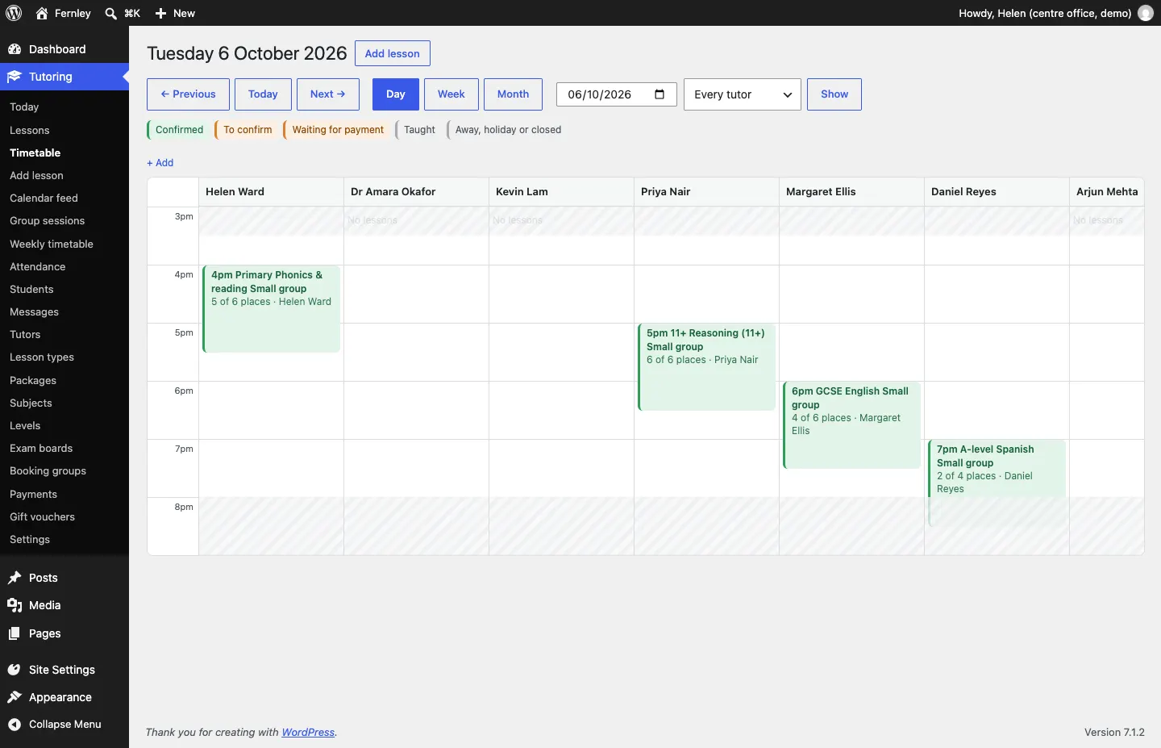The height and width of the screenshot is (748, 1161).
Task: Open Helen's user avatar
Action: click(x=1146, y=13)
